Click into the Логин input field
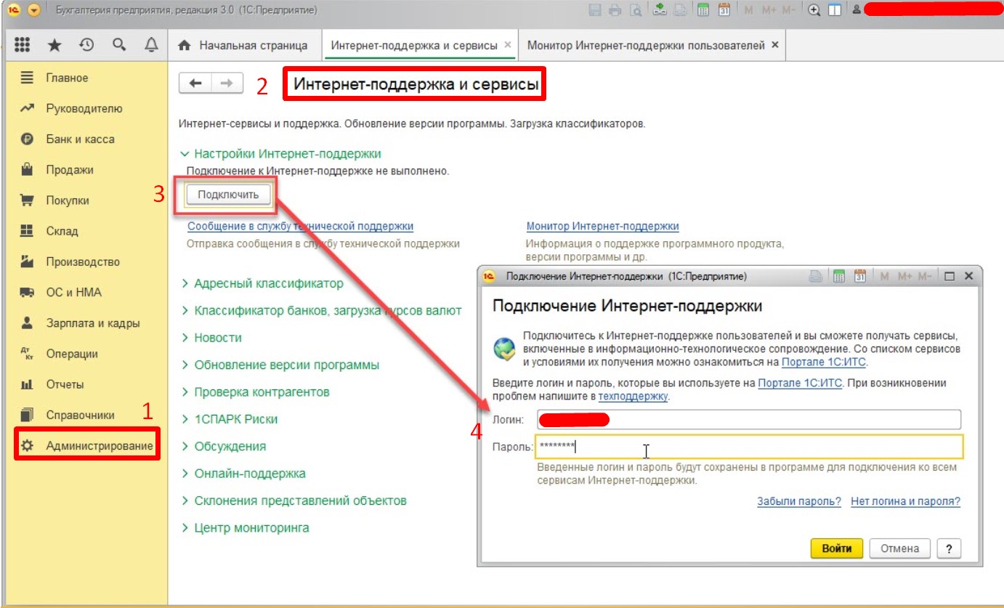The width and height of the screenshot is (1004, 608). [x=749, y=419]
